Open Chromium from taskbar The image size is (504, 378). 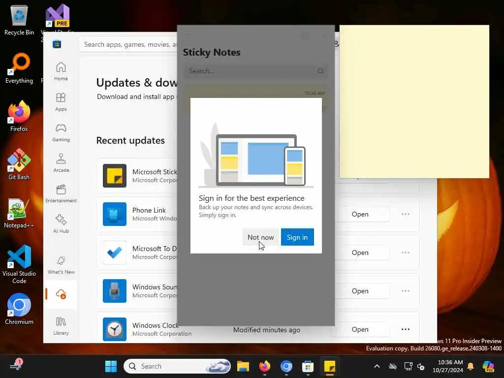coord(286,366)
